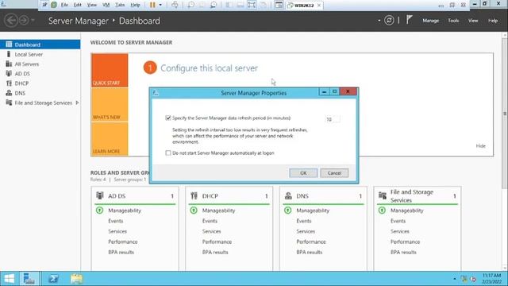508x286 pixels.
Task: Open the Windows Start button
Action: [x=9, y=279]
